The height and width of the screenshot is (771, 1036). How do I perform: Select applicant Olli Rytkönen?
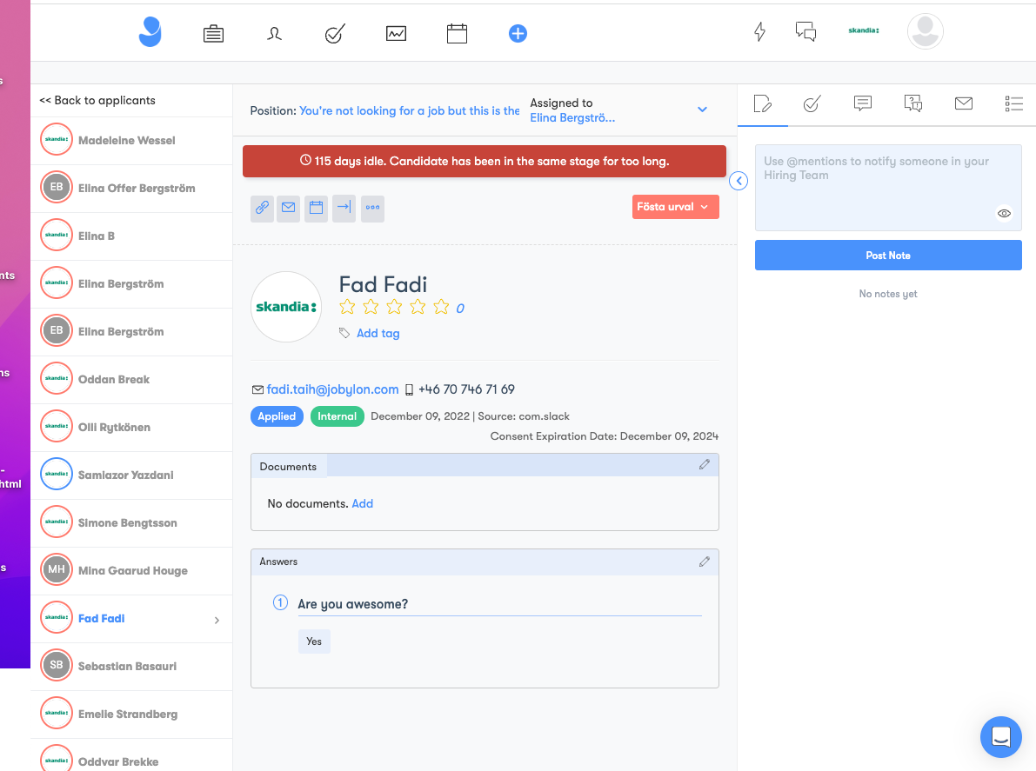131,427
